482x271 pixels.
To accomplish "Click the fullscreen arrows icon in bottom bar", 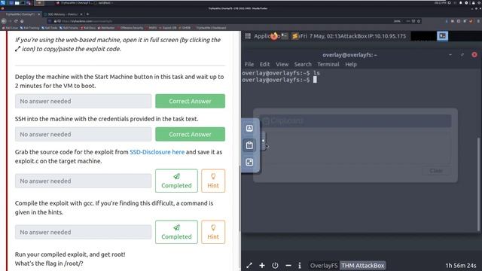I will pos(249,266).
